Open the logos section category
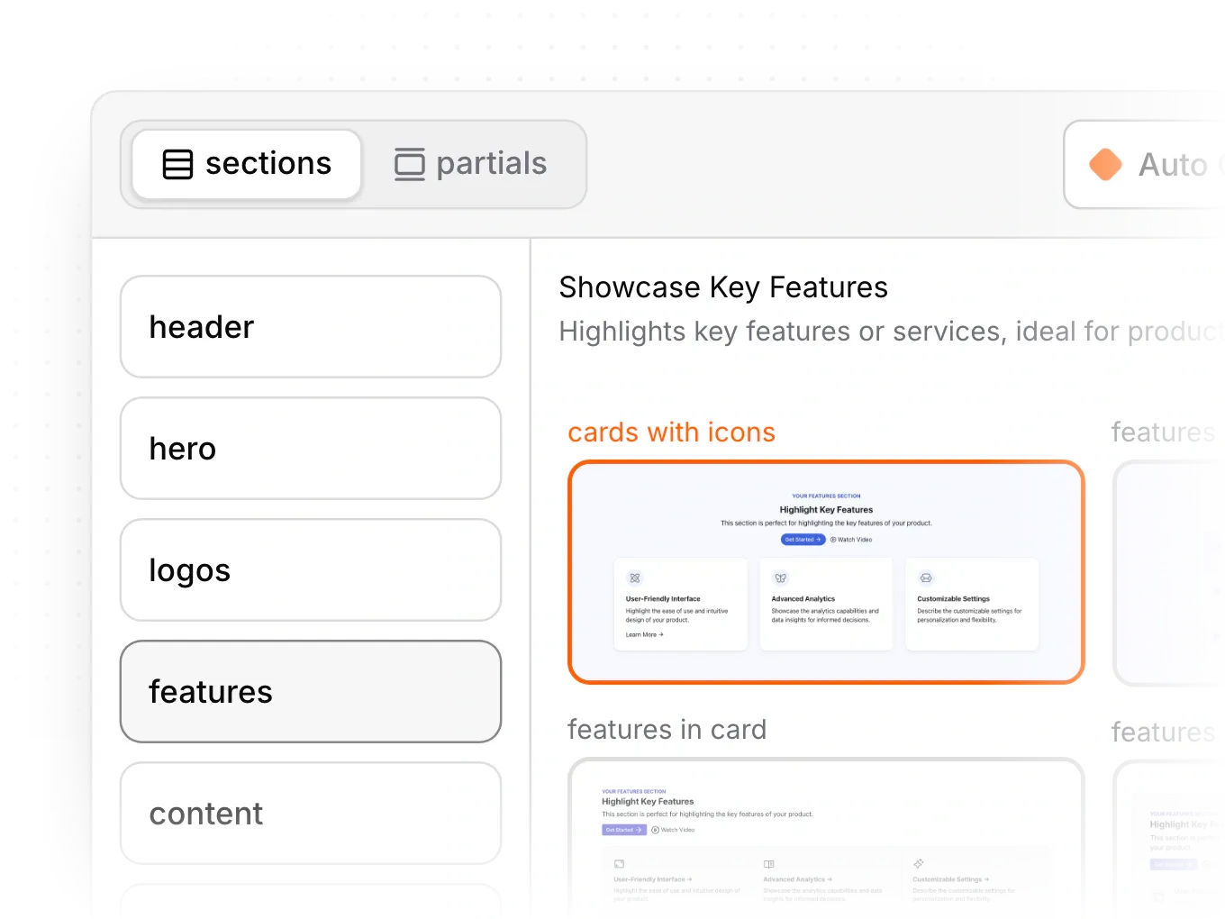 click(311, 569)
